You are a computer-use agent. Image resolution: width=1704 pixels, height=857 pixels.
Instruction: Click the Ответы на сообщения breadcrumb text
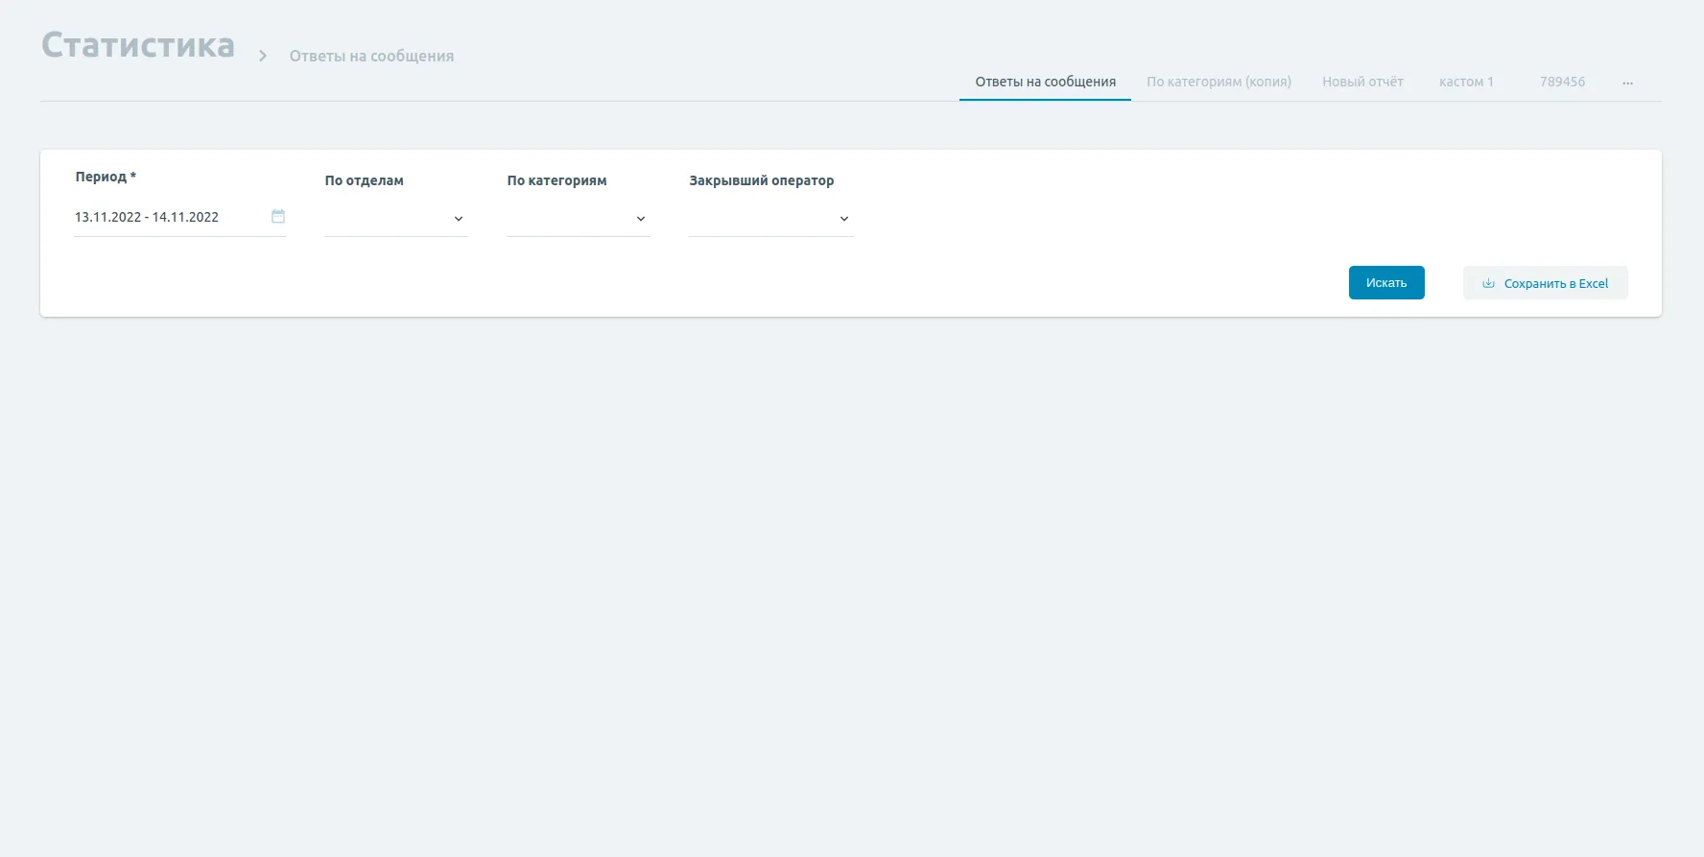pyautogui.click(x=371, y=56)
